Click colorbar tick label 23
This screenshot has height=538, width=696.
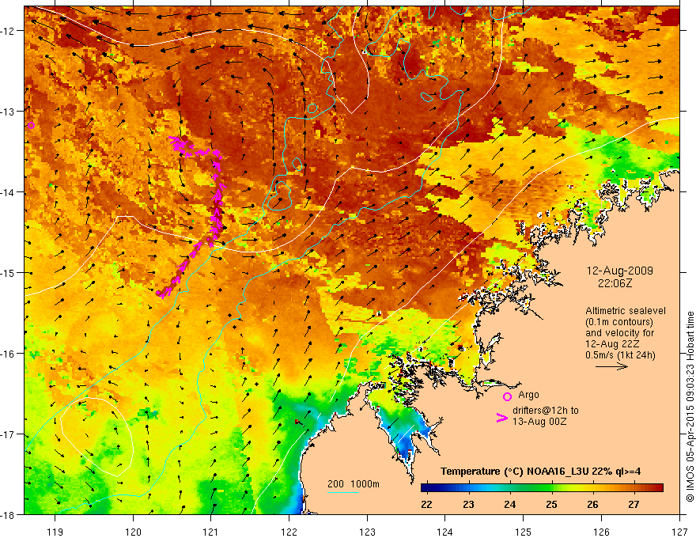pos(468,504)
